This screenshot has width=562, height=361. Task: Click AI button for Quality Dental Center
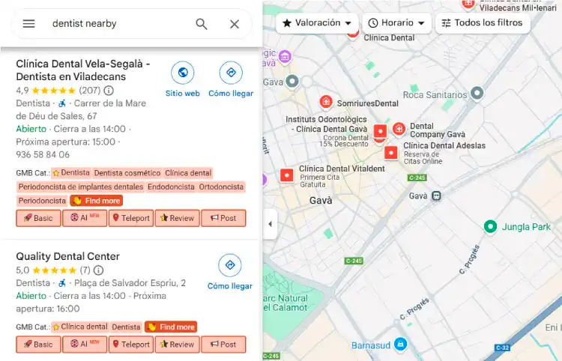pyautogui.click(x=85, y=345)
